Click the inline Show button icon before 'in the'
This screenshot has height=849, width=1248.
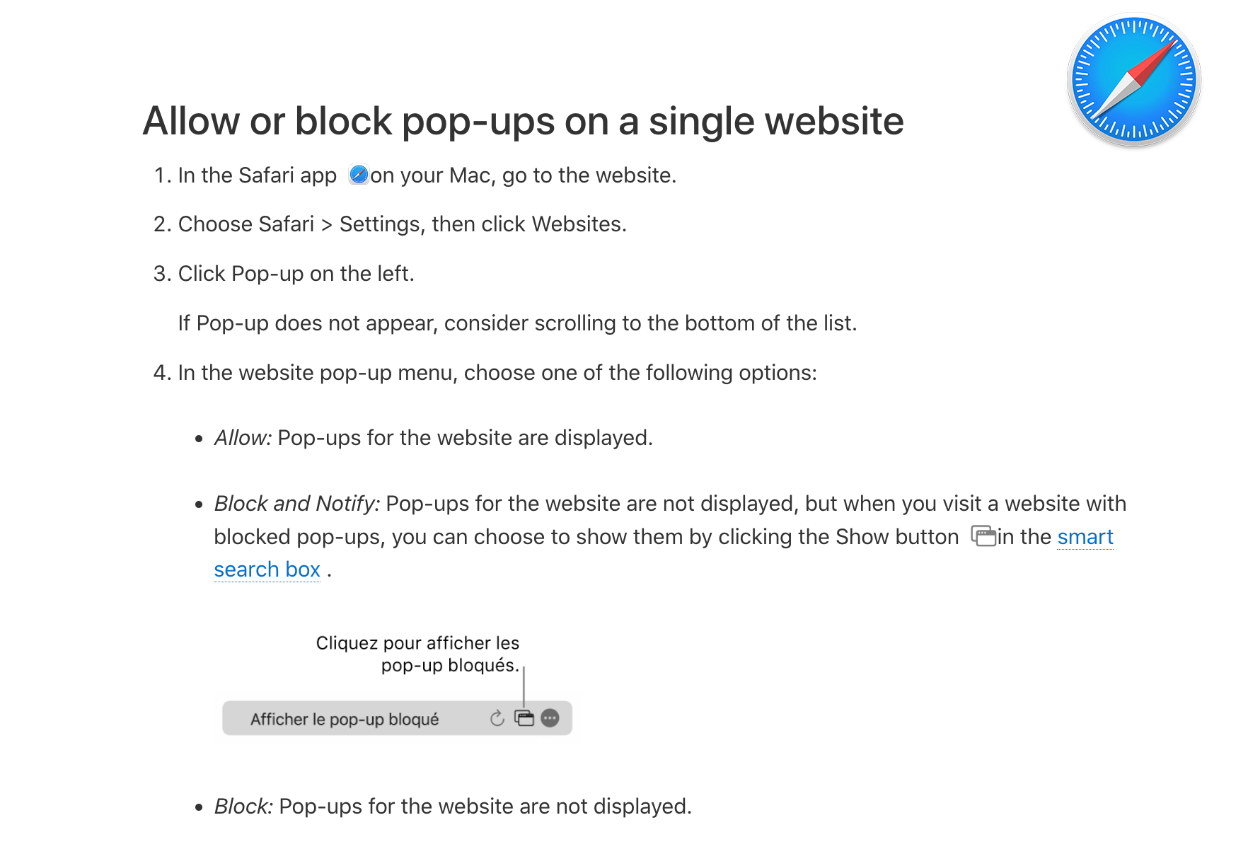[x=983, y=536]
